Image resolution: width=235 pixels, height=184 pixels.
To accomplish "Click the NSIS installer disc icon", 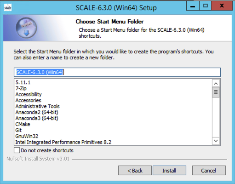I will pyautogui.click(x=26, y=28).
